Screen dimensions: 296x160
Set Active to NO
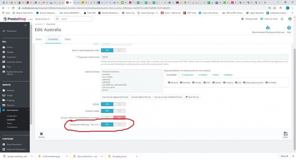[119, 104]
